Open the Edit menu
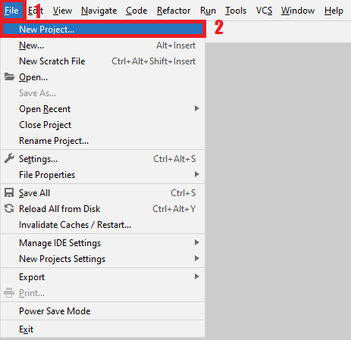 36,11
